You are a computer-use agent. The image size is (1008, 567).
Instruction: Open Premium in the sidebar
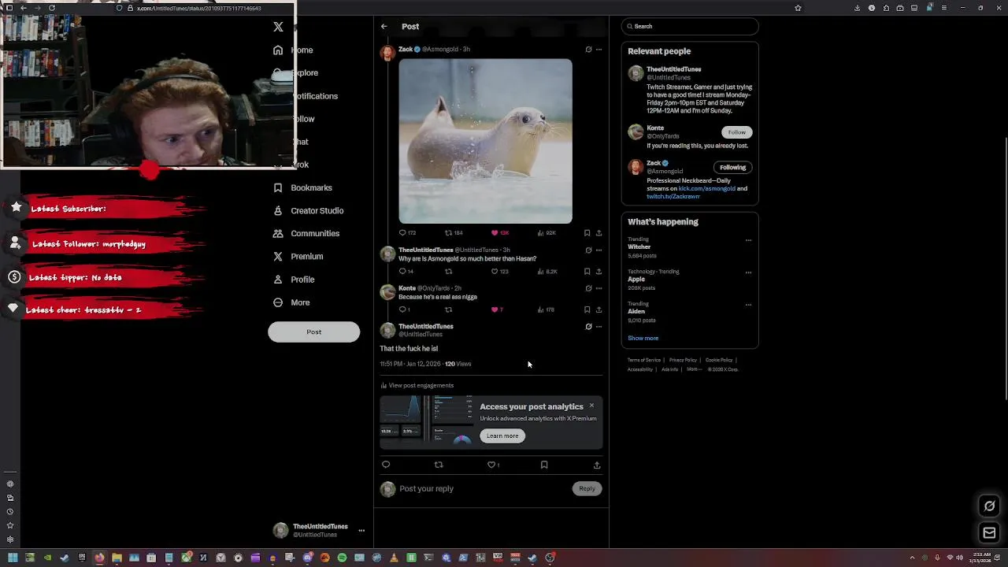coord(298,257)
